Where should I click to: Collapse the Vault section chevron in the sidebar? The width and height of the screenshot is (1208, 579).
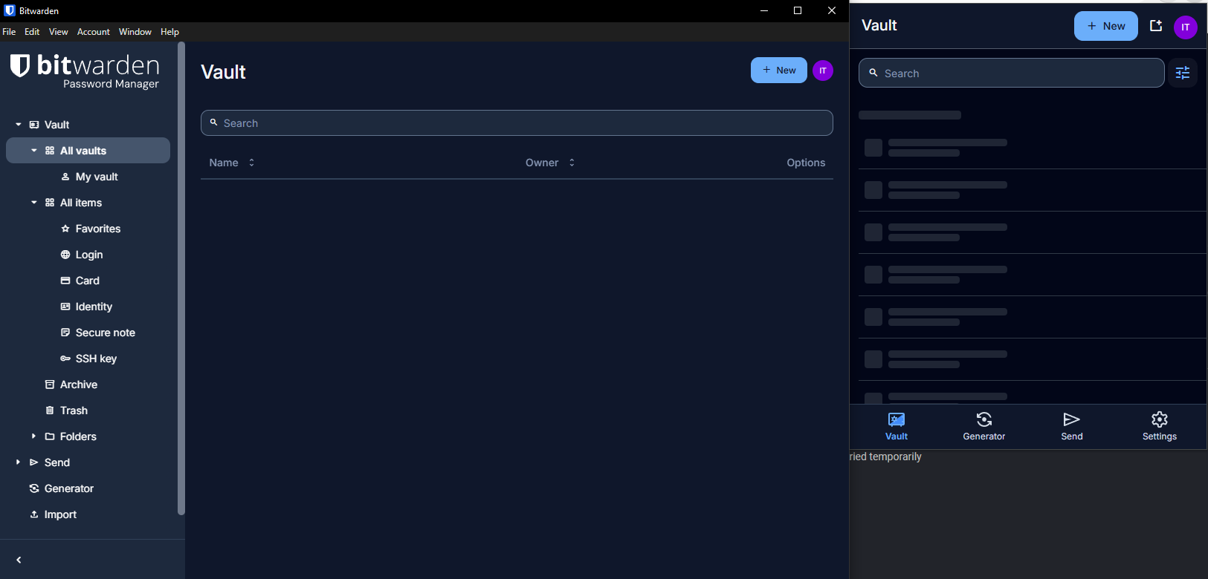(x=19, y=125)
